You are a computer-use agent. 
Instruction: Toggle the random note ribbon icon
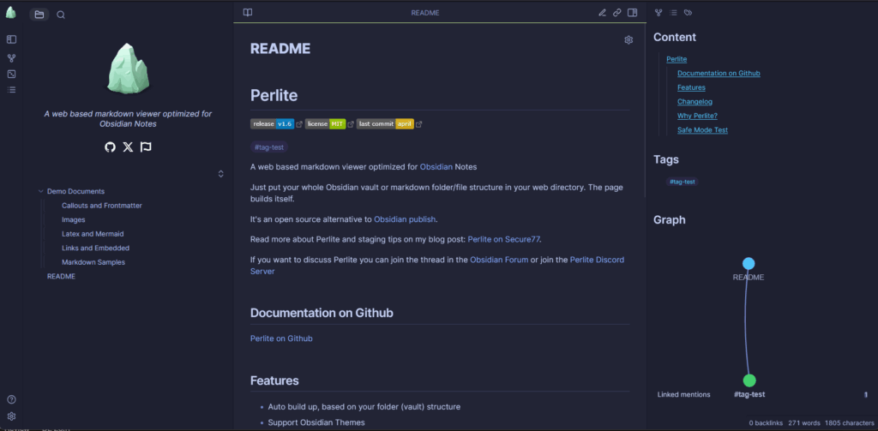(11, 74)
